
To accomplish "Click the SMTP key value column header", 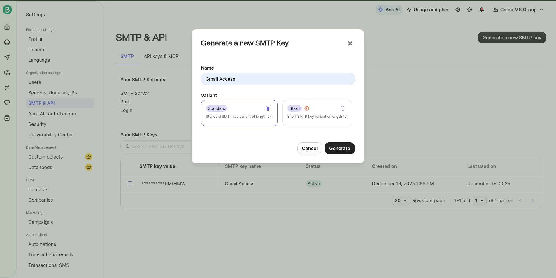I will (157, 166).
